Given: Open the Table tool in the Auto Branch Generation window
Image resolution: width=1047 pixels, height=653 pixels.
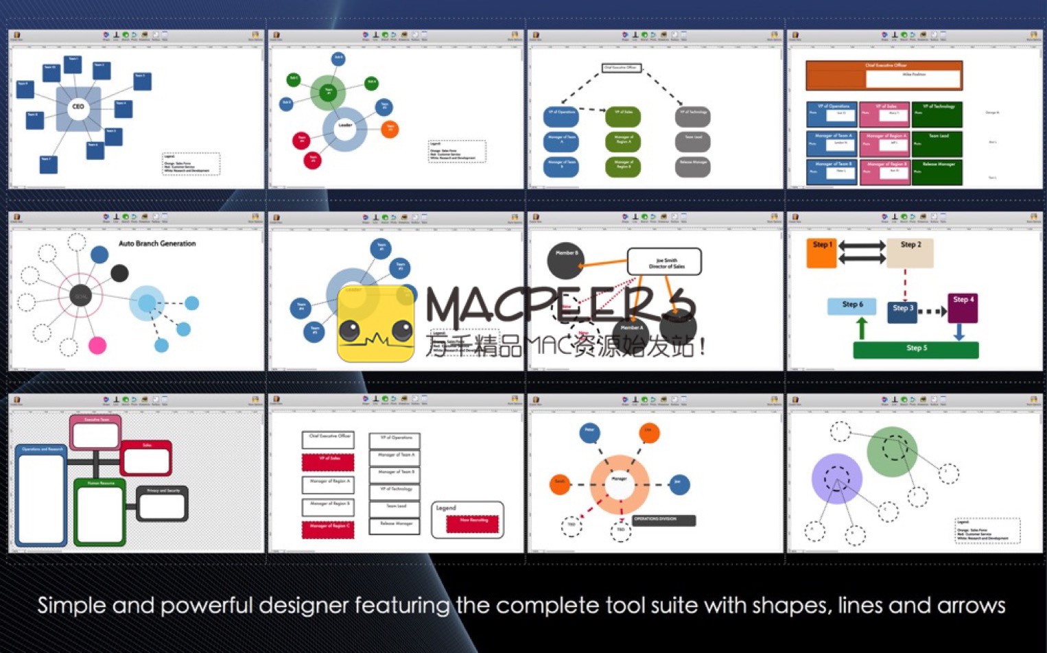Looking at the screenshot, I should [165, 218].
